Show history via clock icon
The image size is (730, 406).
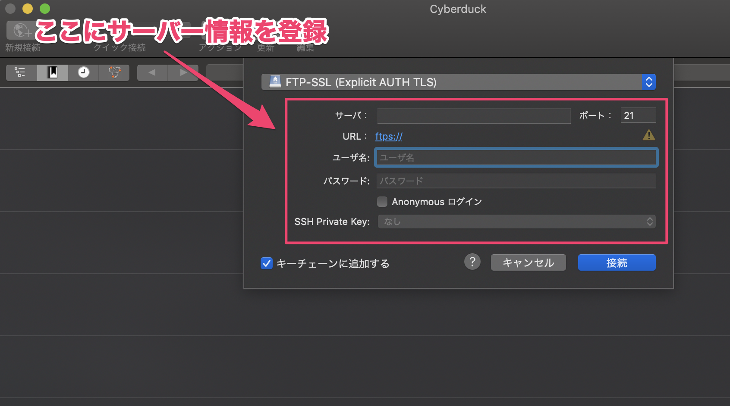tap(83, 72)
